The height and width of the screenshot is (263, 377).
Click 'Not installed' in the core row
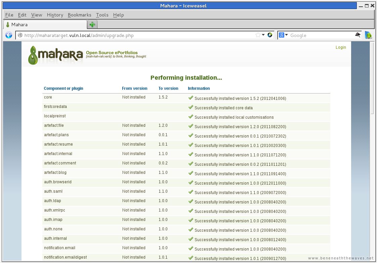(134, 97)
